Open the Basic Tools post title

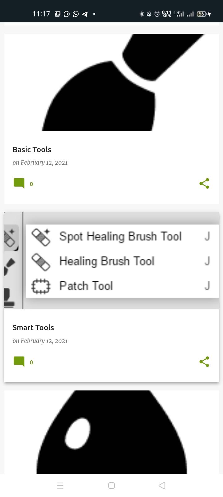point(32,149)
